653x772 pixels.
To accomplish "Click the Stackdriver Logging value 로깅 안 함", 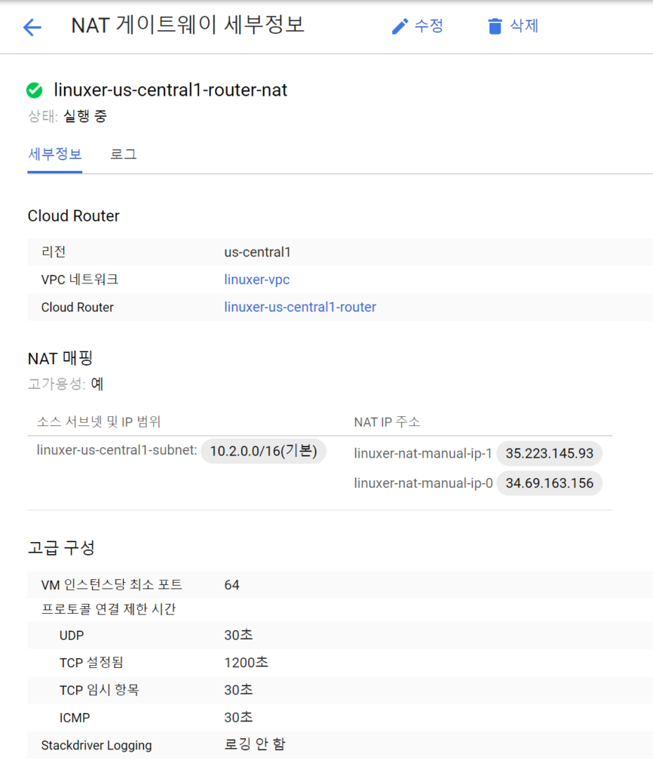I will (x=254, y=745).
